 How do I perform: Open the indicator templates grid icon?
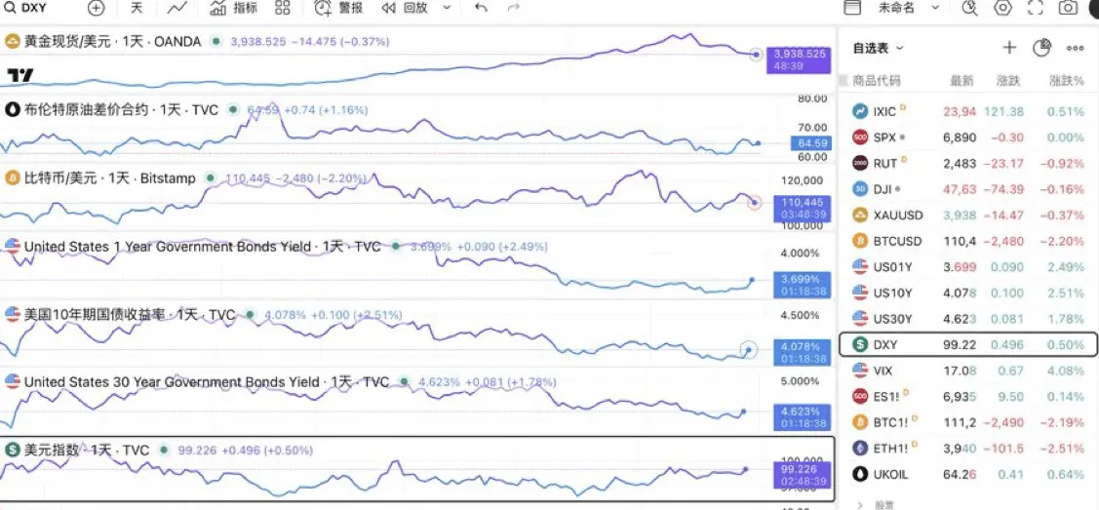point(283,9)
